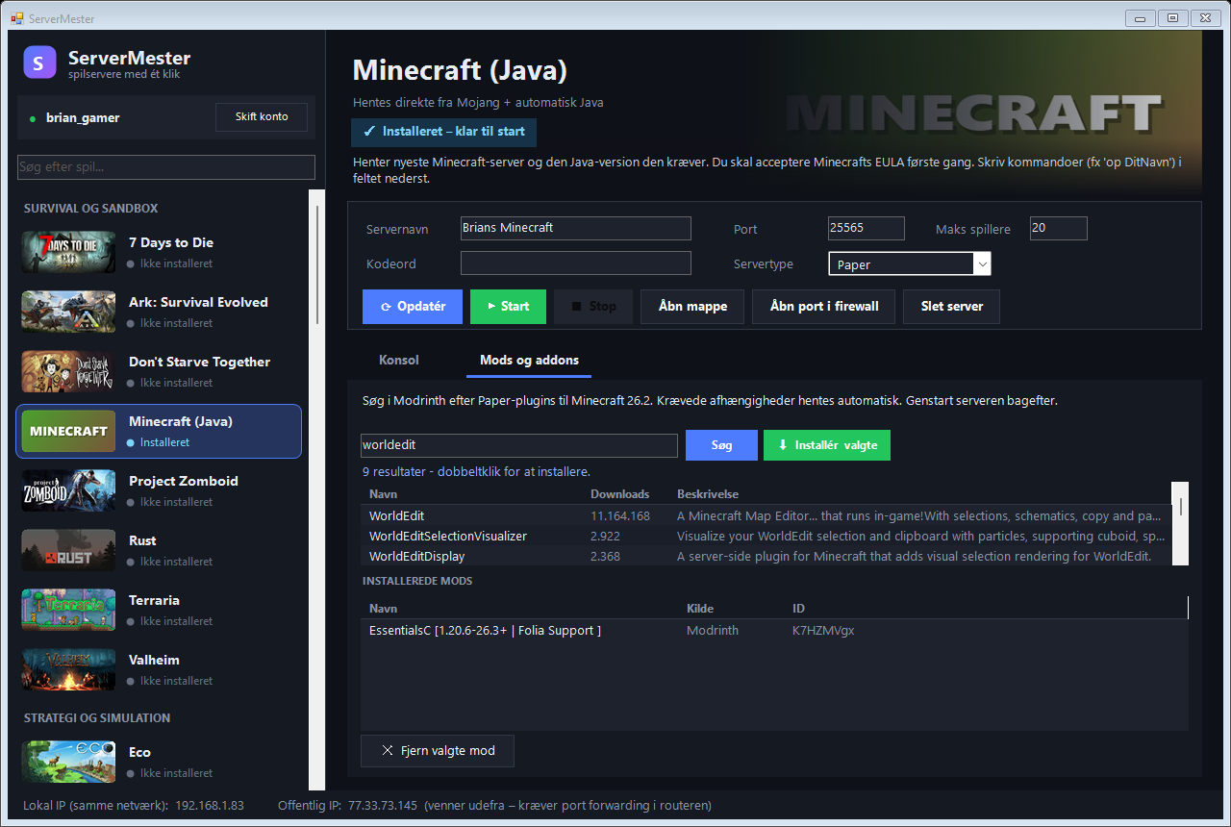Click the SURVIVAL OG SANDBOX category header
The height and width of the screenshot is (827, 1231).
point(90,209)
